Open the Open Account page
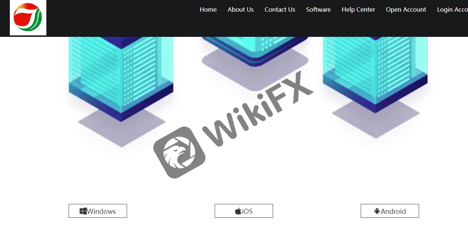468x243 pixels. (x=406, y=9)
